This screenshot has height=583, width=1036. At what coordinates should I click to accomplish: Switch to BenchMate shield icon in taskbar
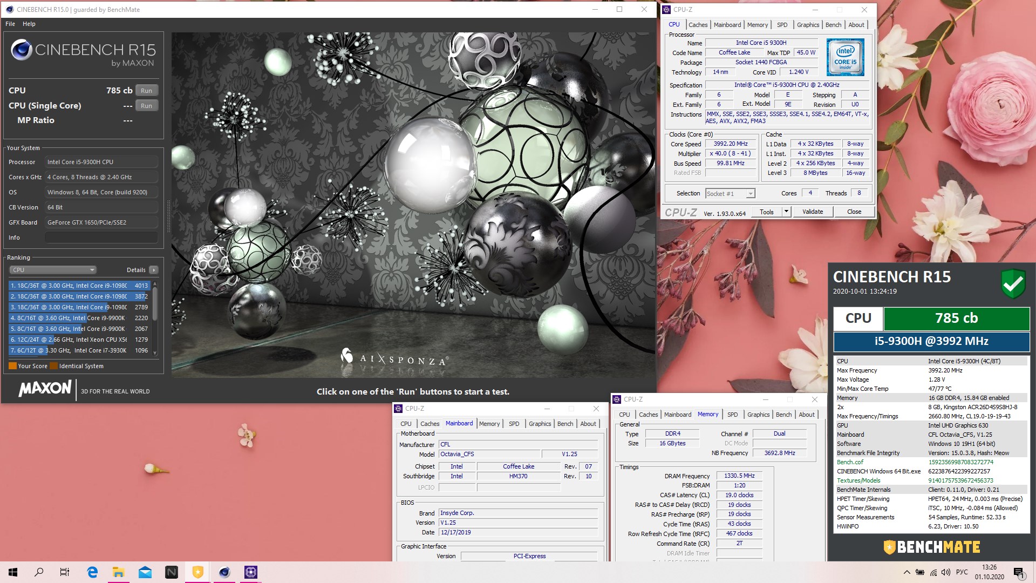click(x=198, y=572)
